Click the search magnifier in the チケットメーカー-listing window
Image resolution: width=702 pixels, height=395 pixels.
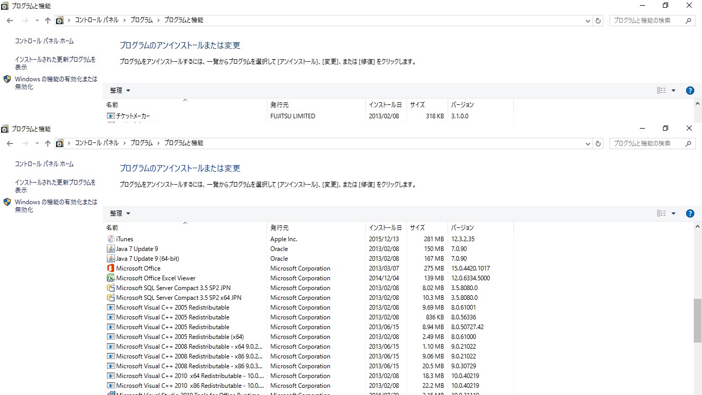(x=689, y=21)
